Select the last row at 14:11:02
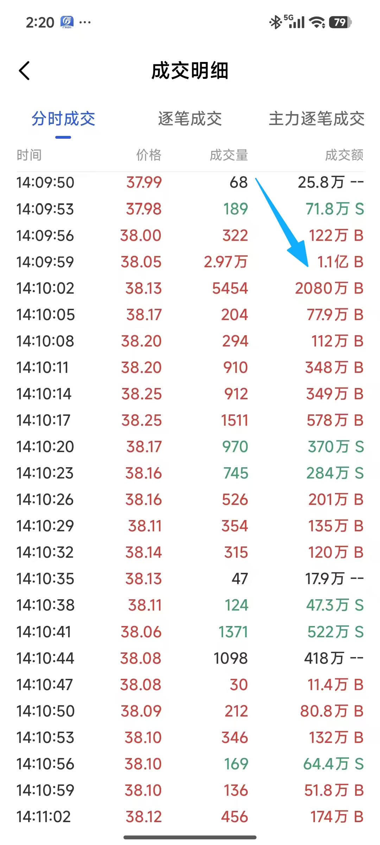 190,817
